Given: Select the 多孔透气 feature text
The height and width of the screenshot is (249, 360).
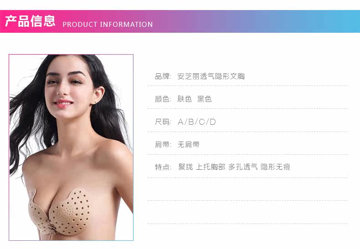Looking at the screenshot, I should click(x=243, y=167).
